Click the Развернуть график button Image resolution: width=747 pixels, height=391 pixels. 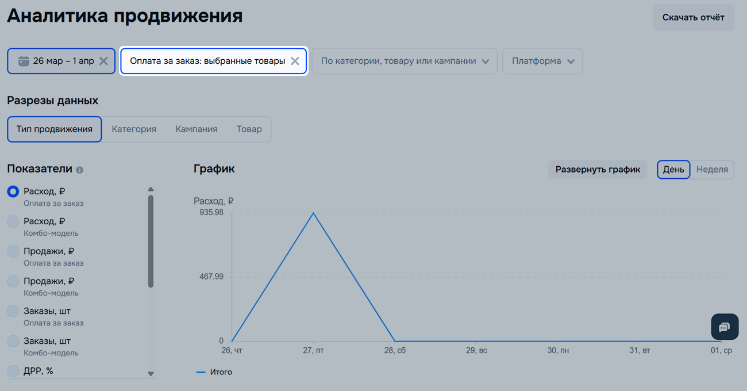(597, 169)
